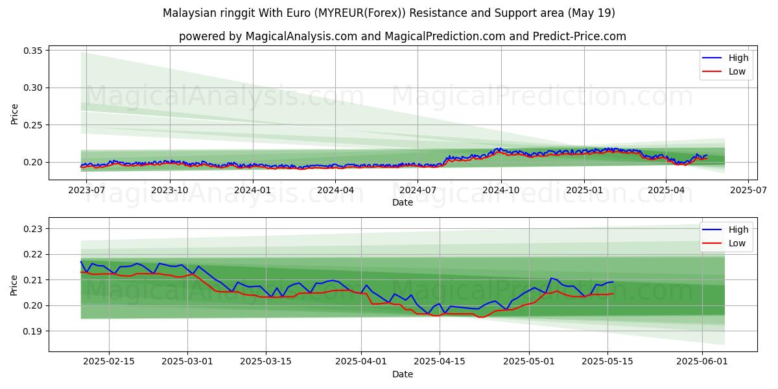
Task: Click the 2025-05-15 date tick
Action: 607,362
